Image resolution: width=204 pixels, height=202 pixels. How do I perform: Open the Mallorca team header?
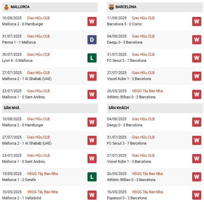pos(20,7)
